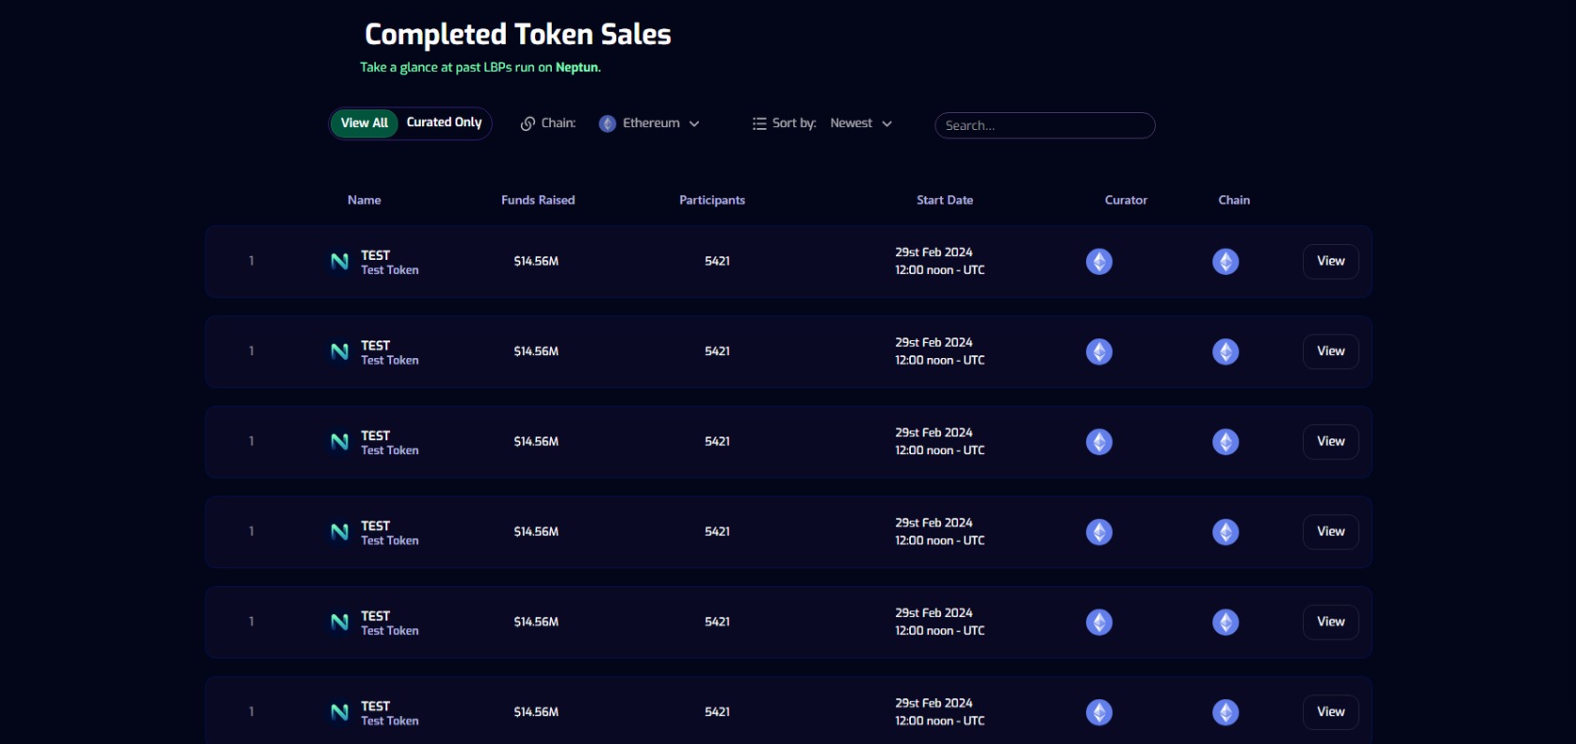This screenshot has height=744, width=1576.
Task: Click the Neptun link in the subtitle
Action: 577,67
